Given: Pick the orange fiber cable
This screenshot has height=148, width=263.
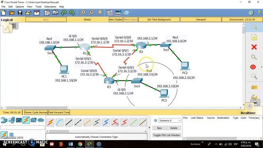Looking at the screenshot, I should [87, 123].
